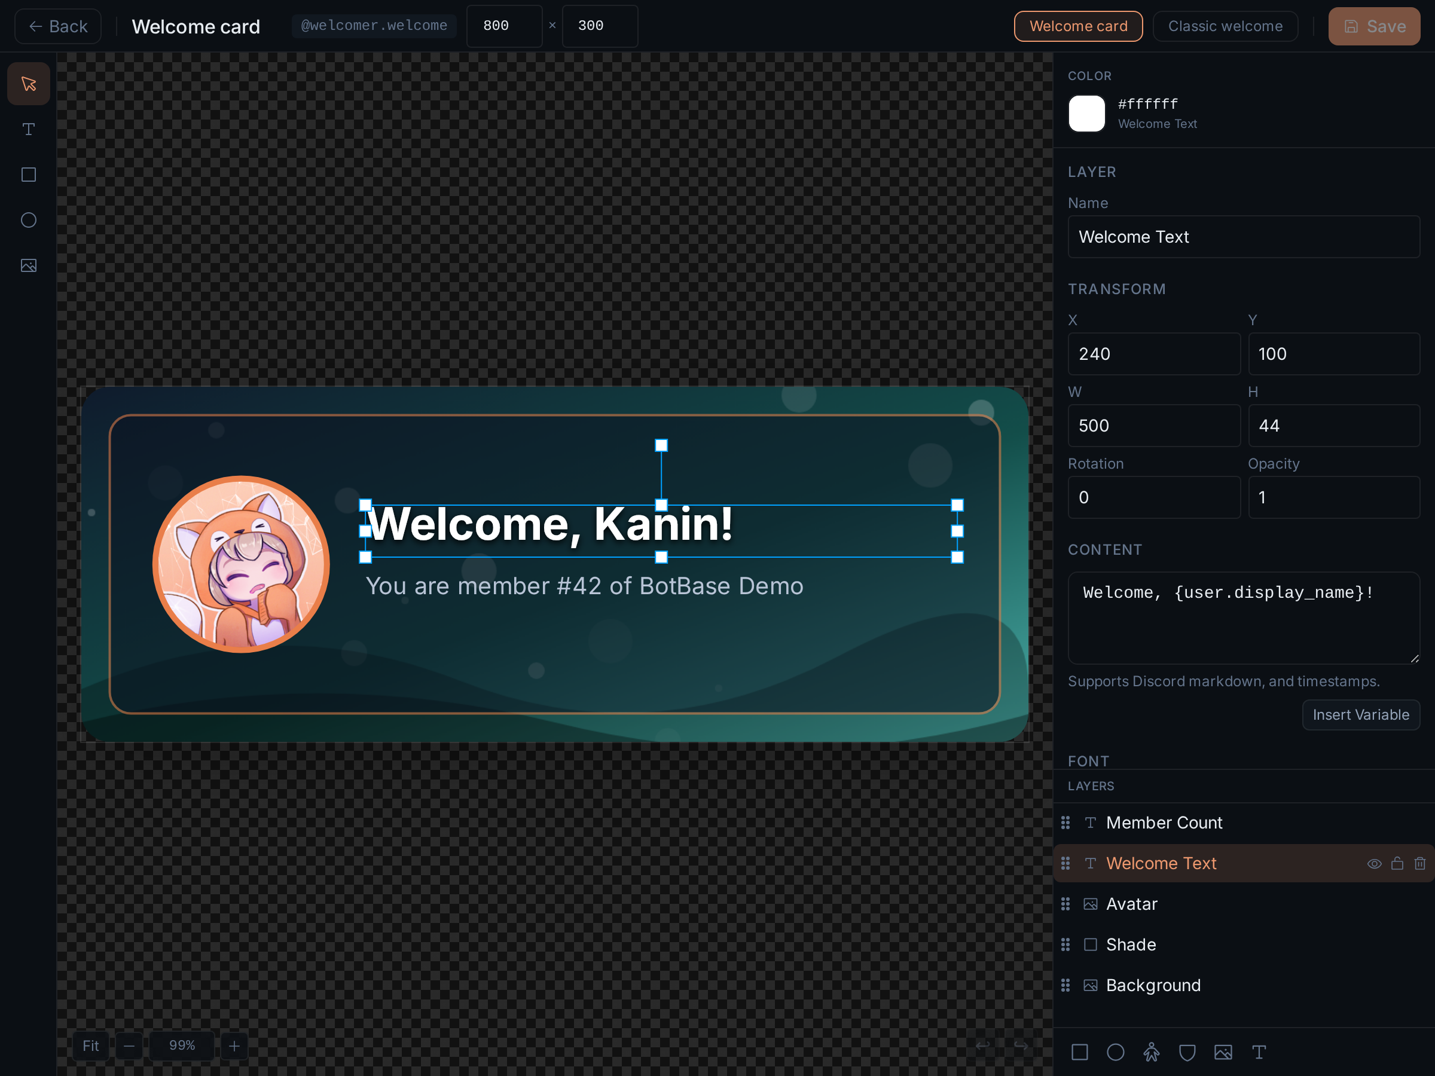Add an avatar person layer from bottom bar
The image size is (1435, 1076).
pyautogui.click(x=1152, y=1052)
